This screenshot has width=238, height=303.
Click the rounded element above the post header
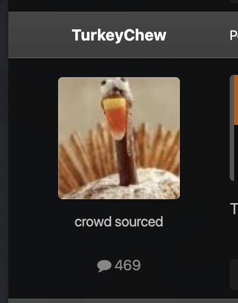234,2
